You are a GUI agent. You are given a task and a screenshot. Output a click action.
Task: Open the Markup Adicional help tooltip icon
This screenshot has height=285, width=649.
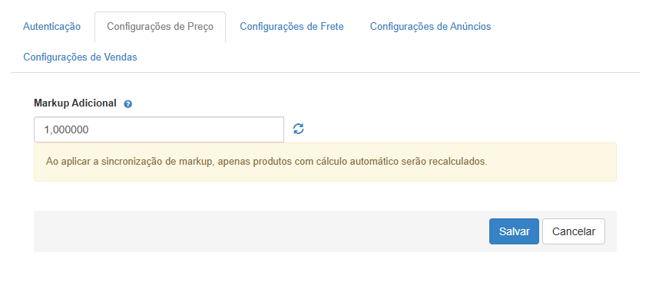point(128,104)
